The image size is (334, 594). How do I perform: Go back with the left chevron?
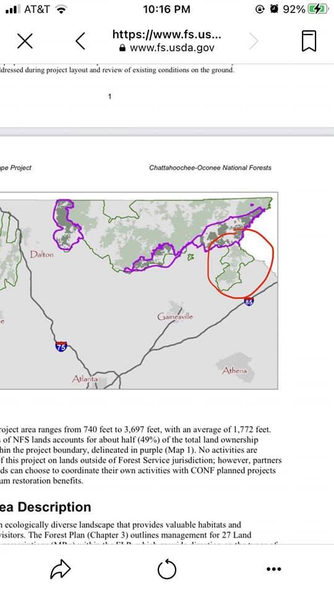(80, 41)
